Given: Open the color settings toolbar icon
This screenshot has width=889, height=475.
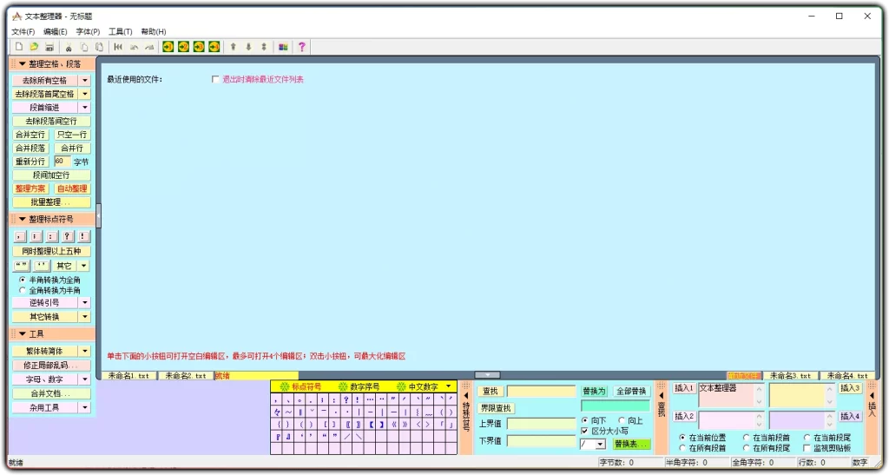Looking at the screenshot, I should coord(283,47).
